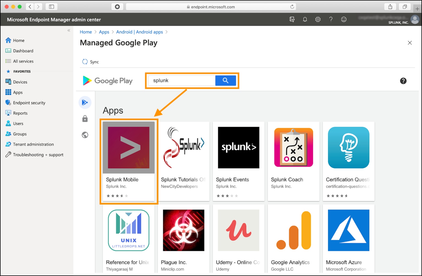
Task: Open a new Safari tab with plus
Action: [x=417, y=9]
